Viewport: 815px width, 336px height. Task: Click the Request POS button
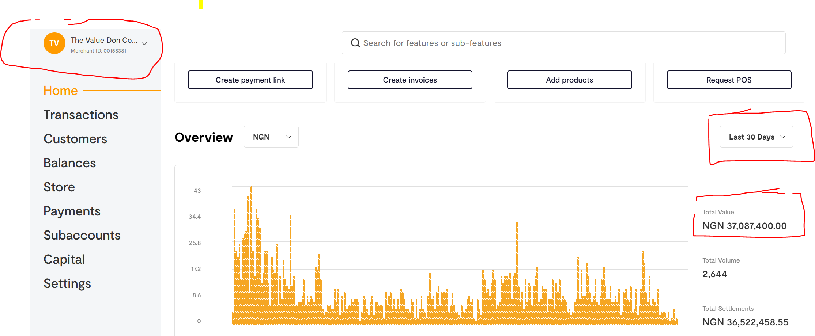(x=729, y=80)
